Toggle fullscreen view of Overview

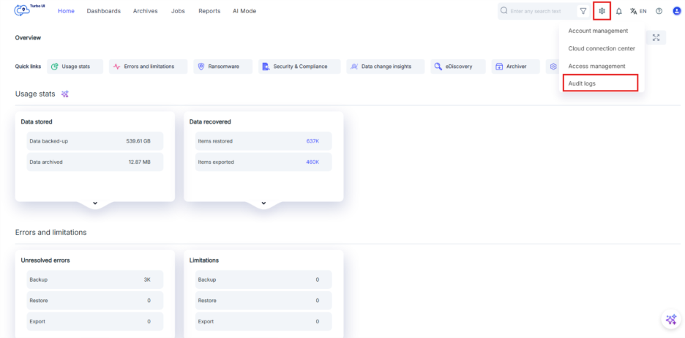coord(656,38)
